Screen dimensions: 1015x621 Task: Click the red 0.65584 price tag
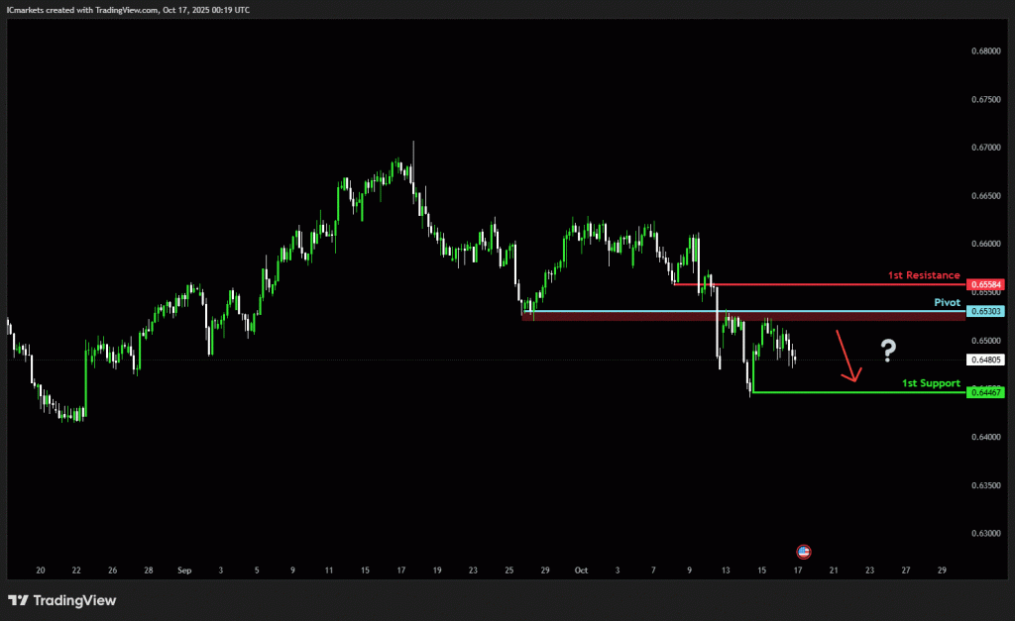tap(987, 285)
